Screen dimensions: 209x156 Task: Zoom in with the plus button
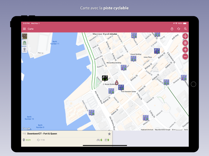pos(185,50)
